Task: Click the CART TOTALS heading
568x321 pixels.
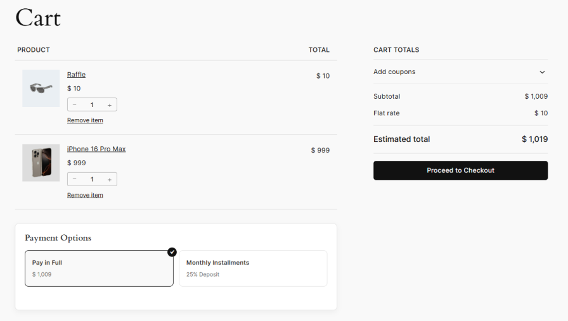Action: tap(396, 50)
